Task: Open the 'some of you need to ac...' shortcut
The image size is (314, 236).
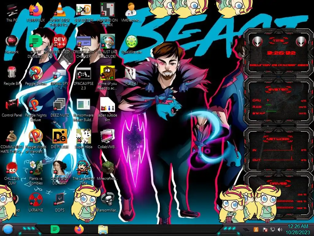Action: click(108, 78)
